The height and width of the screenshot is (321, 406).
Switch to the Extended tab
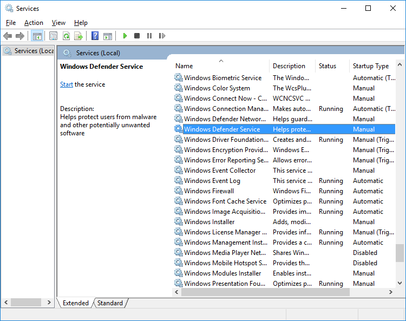pos(75,303)
